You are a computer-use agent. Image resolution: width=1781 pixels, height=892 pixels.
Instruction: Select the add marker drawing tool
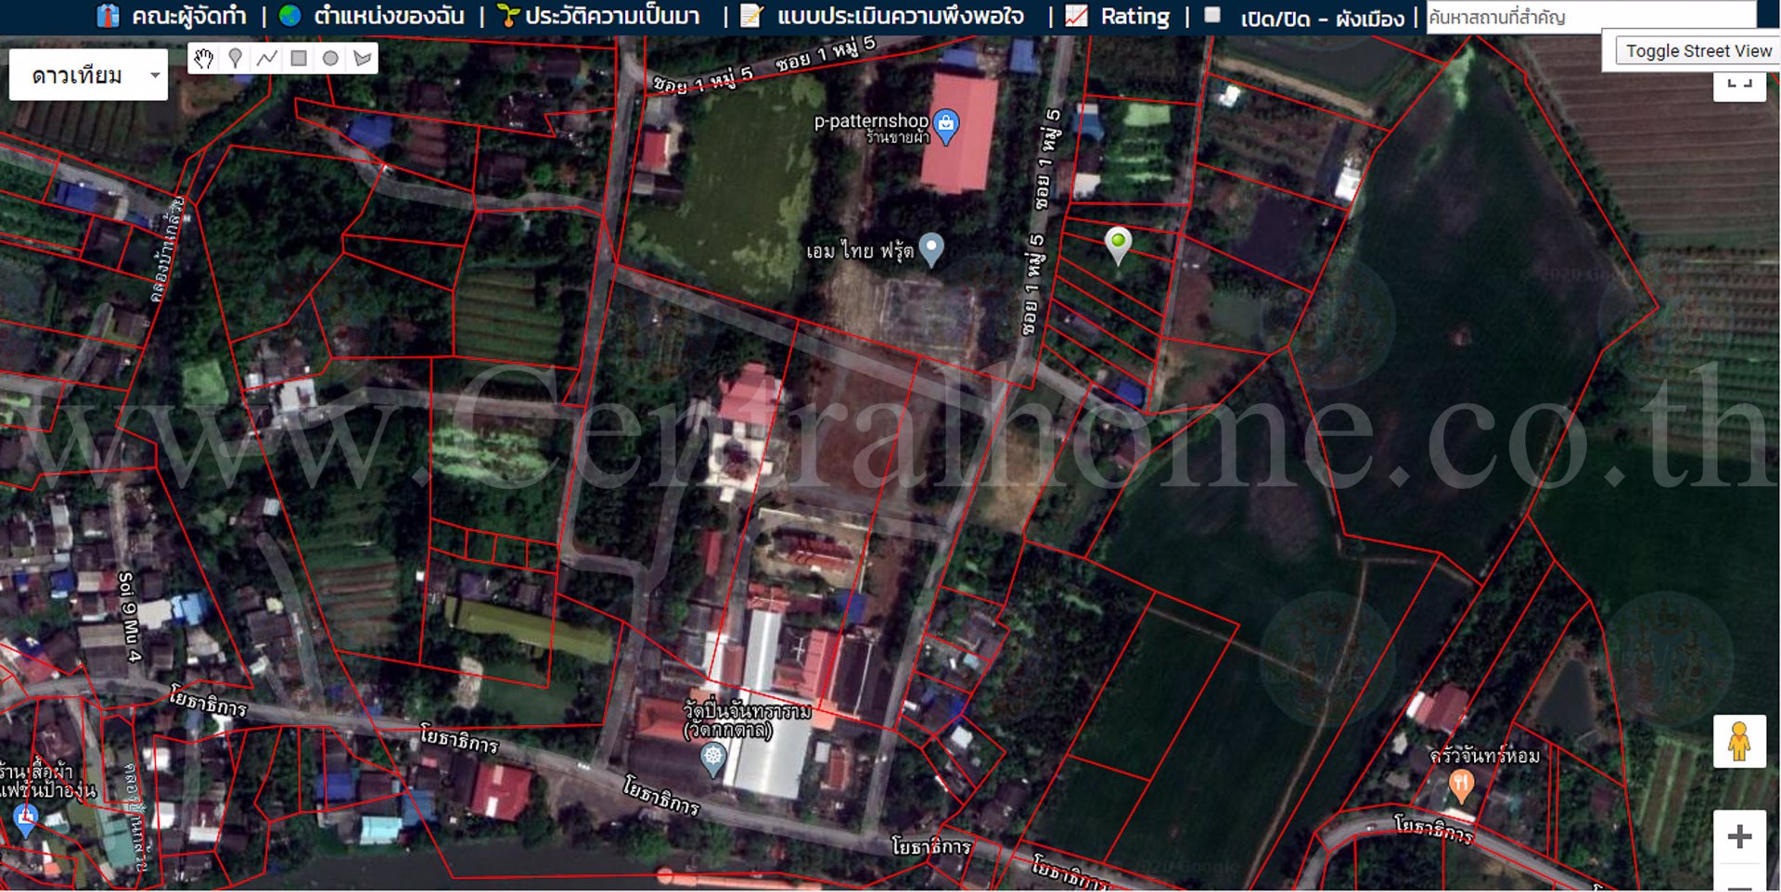[236, 58]
